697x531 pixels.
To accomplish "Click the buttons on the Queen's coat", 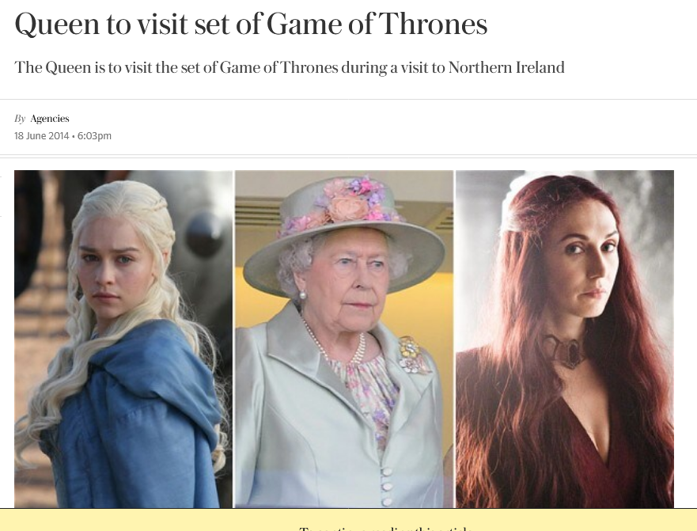I will [387, 486].
